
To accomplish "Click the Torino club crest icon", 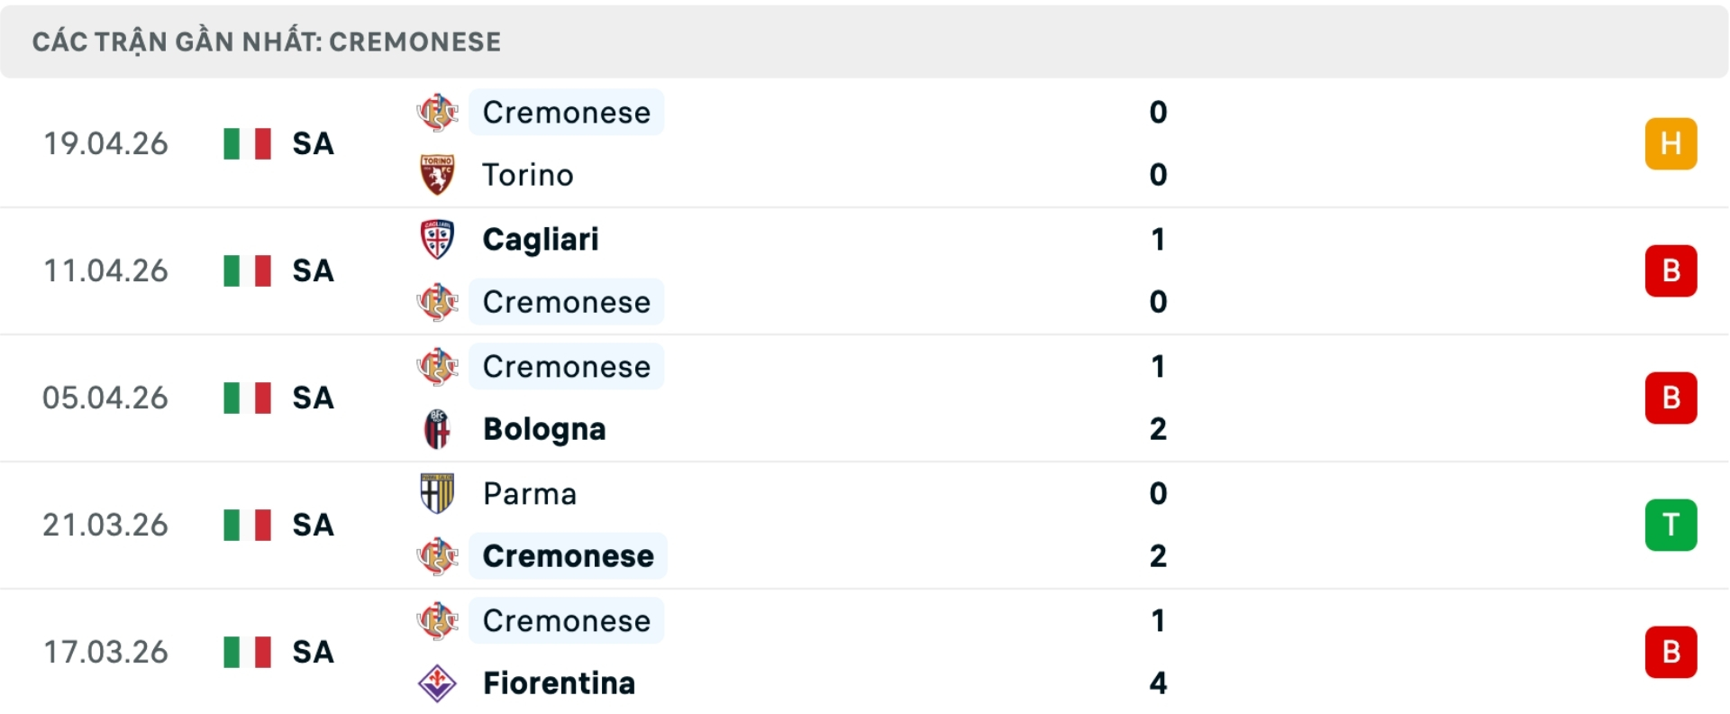I will point(437,175).
